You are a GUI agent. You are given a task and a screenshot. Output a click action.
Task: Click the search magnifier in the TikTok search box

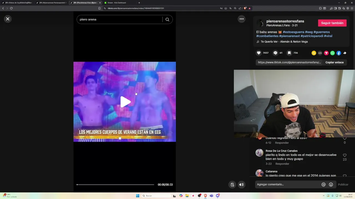click(x=167, y=19)
